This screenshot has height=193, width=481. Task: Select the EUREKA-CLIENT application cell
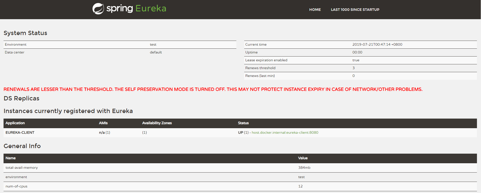point(20,132)
